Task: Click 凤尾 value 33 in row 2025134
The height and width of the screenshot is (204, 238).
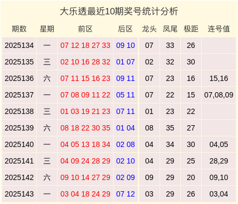Action: coord(170,45)
